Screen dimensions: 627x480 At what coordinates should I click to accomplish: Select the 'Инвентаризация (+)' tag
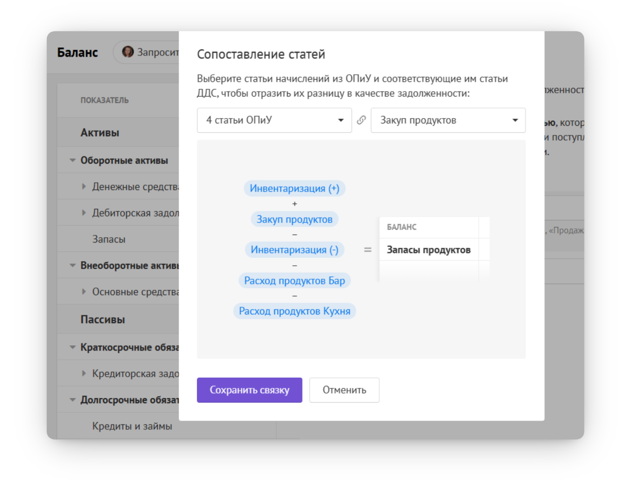294,188
